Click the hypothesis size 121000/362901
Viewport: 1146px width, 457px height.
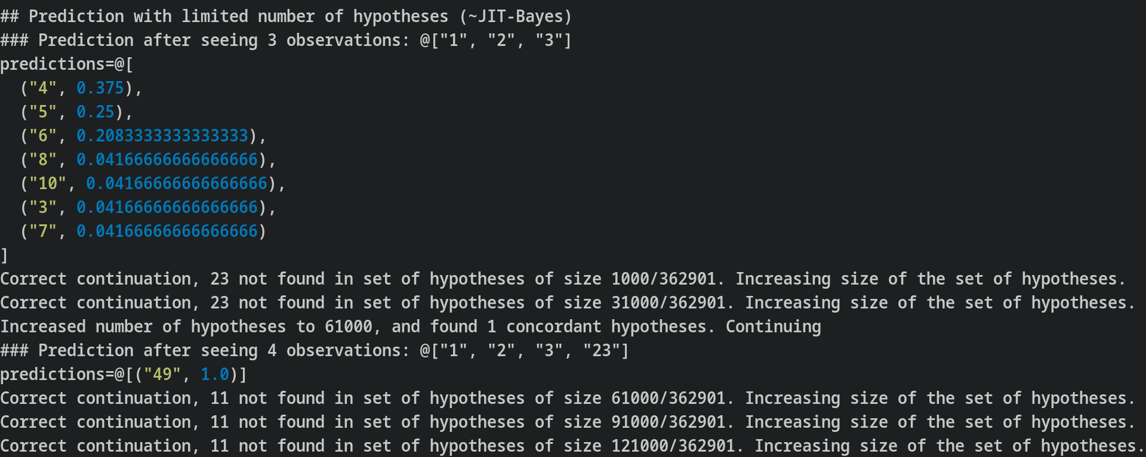(673, 446)
